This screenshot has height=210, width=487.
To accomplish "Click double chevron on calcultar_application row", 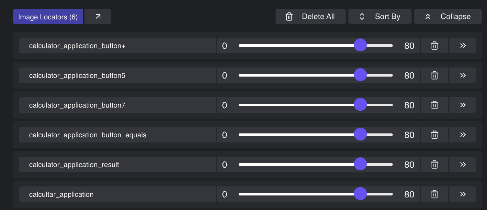I will 463,194.
